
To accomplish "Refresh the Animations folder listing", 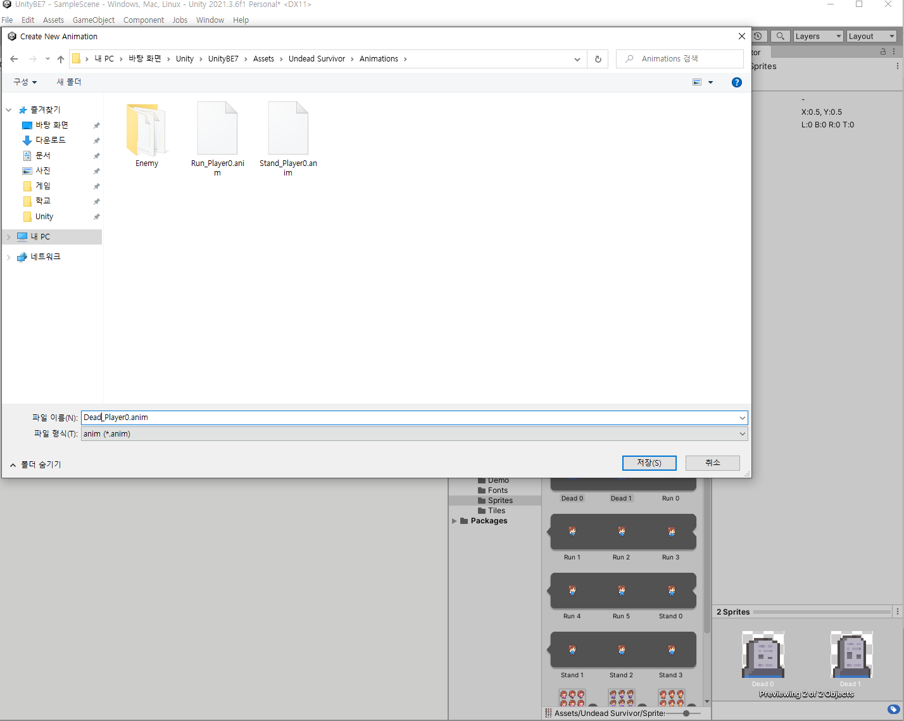I will pos(598,59).
